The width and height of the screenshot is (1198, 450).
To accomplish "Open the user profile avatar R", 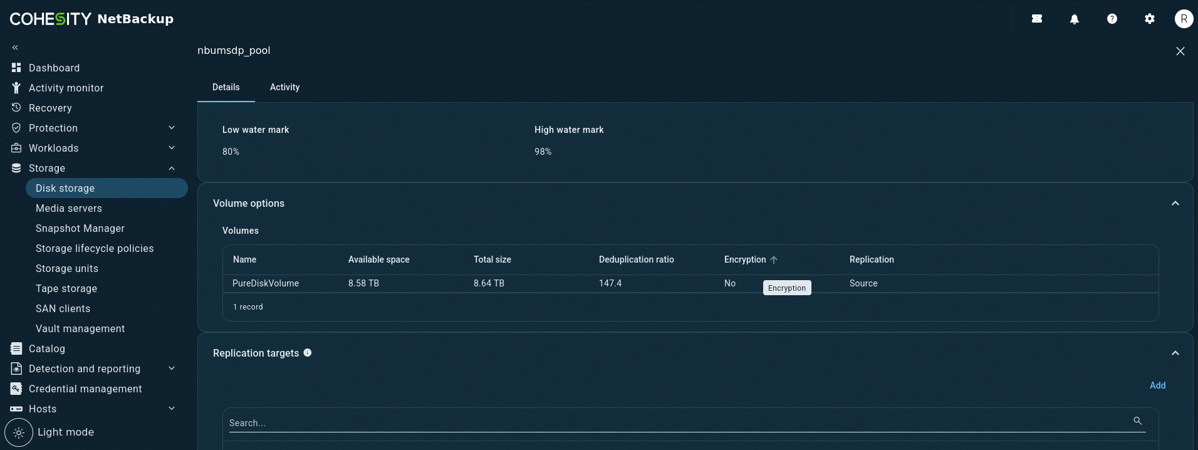I will coord(1184,19).
